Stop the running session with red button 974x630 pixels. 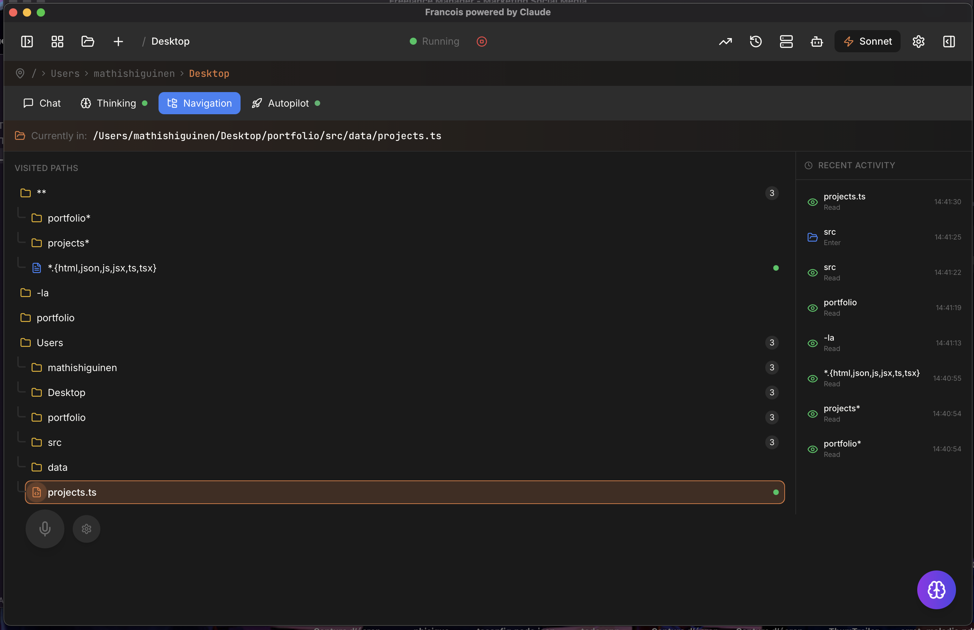pos(481,41)
